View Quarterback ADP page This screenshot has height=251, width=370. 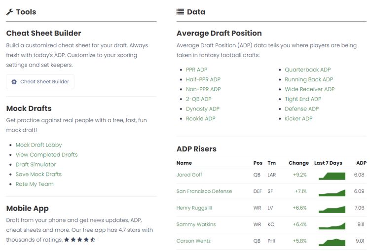pos(307,70)
